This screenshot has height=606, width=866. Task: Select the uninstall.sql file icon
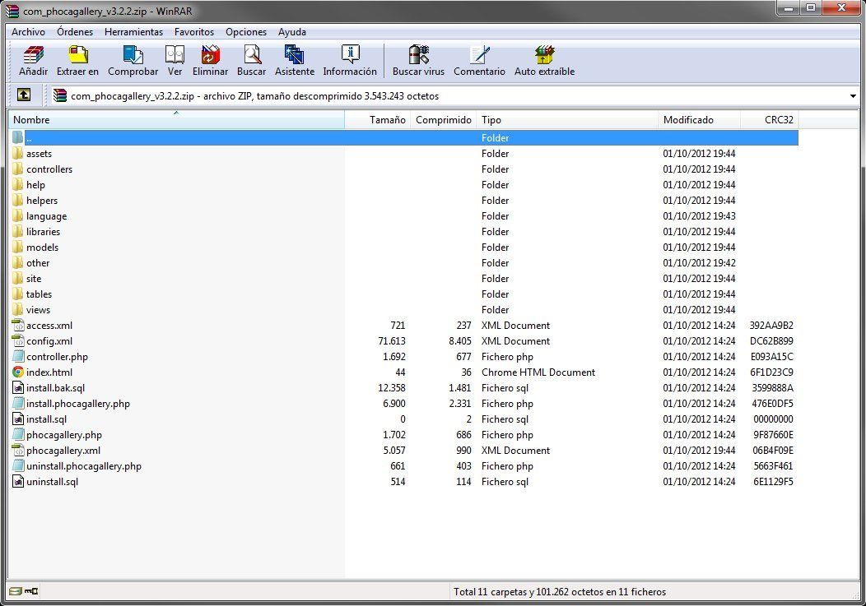17,481
